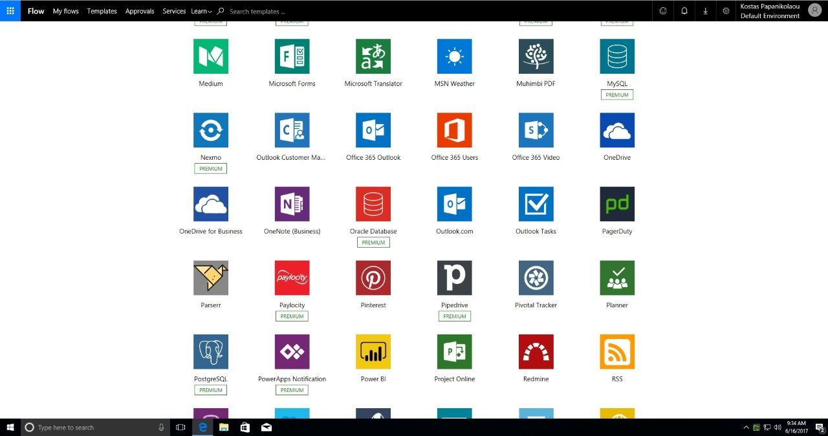
Task: Choose the Outlook.com connector icon
Action: pyautogui.click(x=455, y=204)
